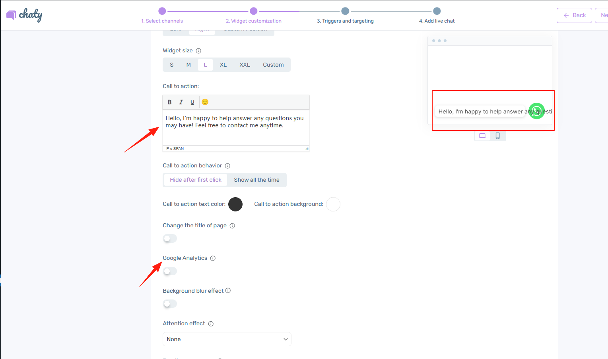Click the Call to action behavior info icon
The height and width of the screenshot is (359, 608).
tap(227, 166)
